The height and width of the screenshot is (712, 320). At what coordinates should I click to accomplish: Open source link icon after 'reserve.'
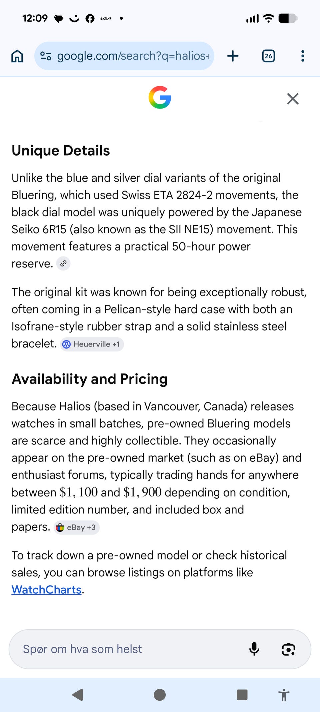(63, 264)
